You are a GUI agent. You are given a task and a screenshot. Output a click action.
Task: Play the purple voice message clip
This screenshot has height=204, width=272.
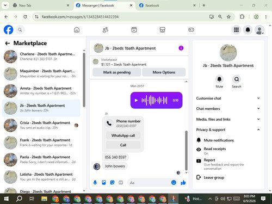(137, 100)
